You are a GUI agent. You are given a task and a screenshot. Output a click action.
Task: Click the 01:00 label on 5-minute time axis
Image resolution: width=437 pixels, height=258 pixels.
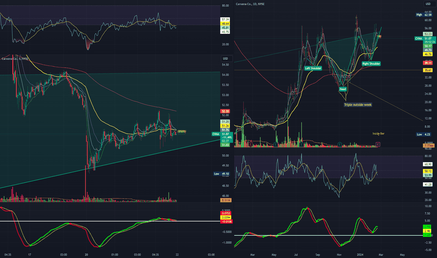point(114,255)
